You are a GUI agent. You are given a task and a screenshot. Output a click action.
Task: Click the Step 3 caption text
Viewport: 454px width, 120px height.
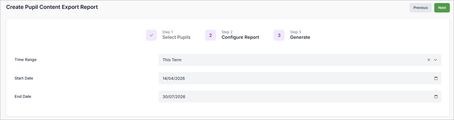(x=295, y=32)
